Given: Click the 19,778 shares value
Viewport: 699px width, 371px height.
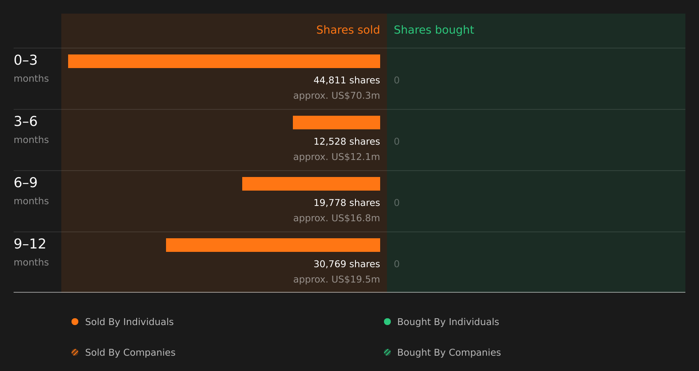Looking at the screenshot, I should [347, 203].
